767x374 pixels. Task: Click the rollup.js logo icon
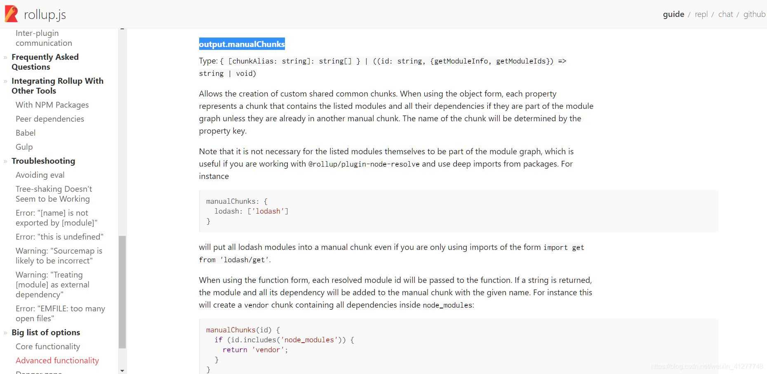pyautogui.click(x=11, y=14)
